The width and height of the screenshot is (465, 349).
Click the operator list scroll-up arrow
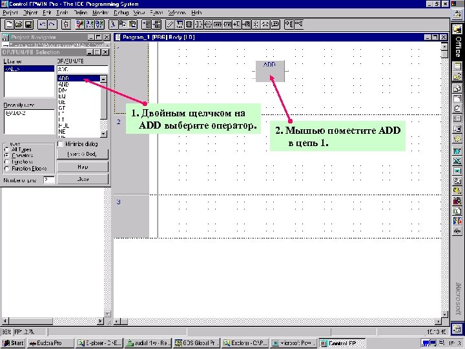tap(103, 79)
